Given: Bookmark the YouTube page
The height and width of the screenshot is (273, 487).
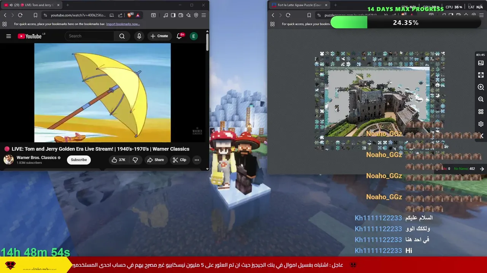Looking at the screenshot, I should tap(35, 15).
